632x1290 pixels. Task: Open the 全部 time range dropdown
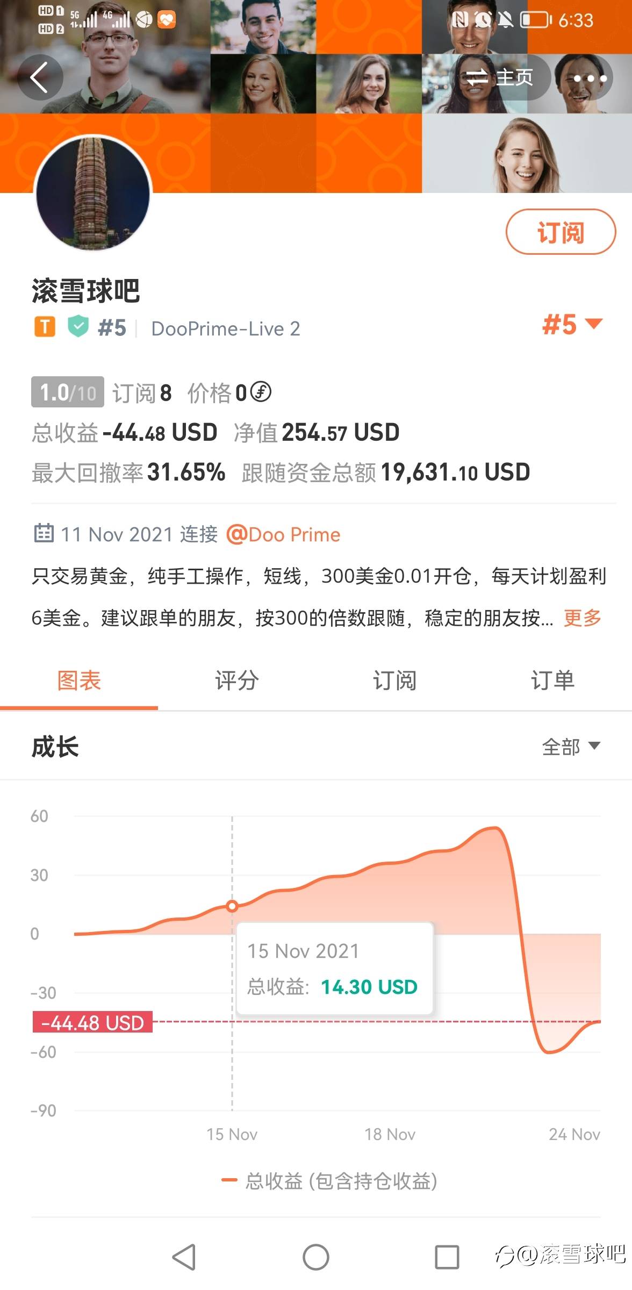(571, 747)
